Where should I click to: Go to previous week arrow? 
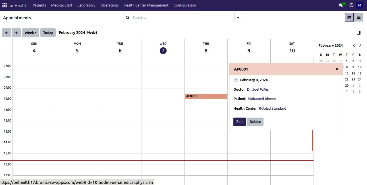[x=7, y=33]
